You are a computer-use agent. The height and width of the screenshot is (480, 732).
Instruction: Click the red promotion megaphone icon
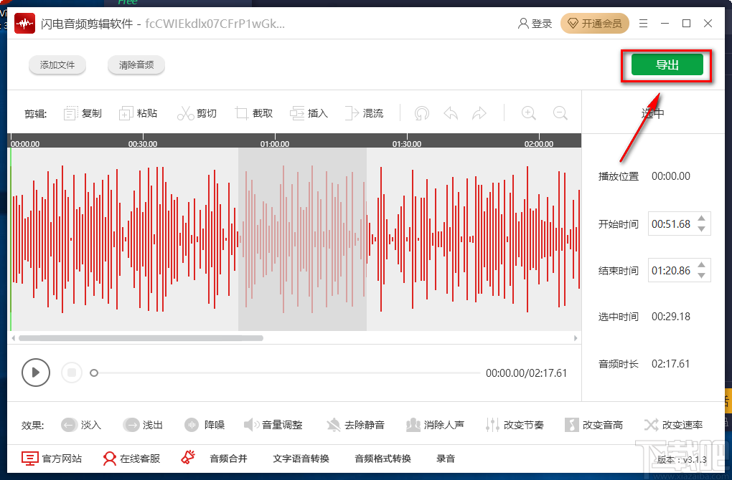pyautogui.click(x=188, y=458)
